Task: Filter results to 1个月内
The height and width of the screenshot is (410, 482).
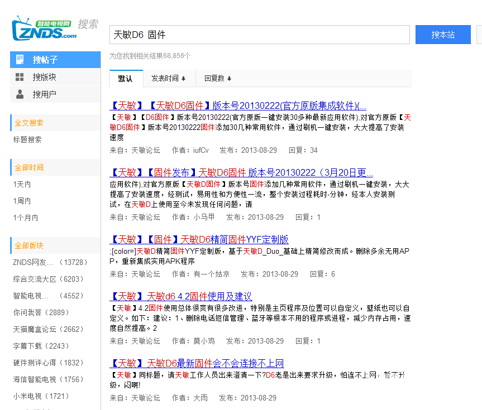Action: point(26,218)
